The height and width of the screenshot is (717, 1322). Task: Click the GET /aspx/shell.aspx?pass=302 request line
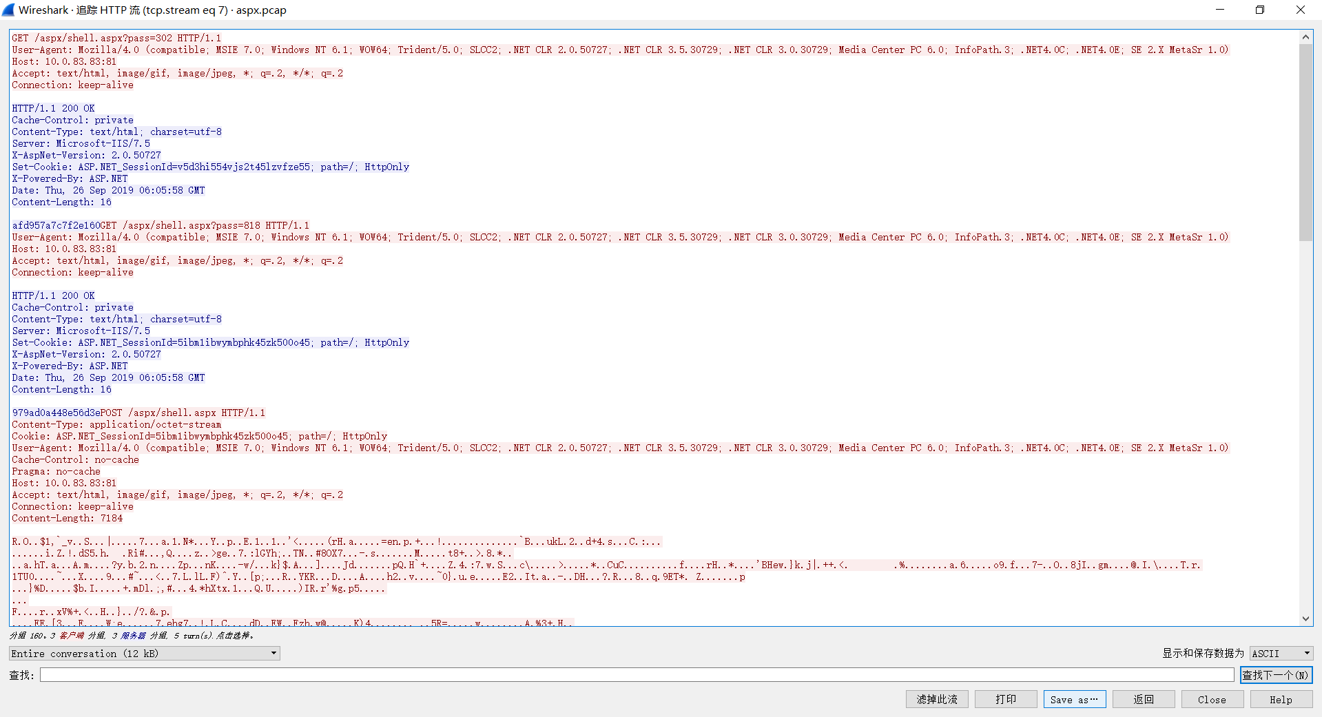coord(116,38)
